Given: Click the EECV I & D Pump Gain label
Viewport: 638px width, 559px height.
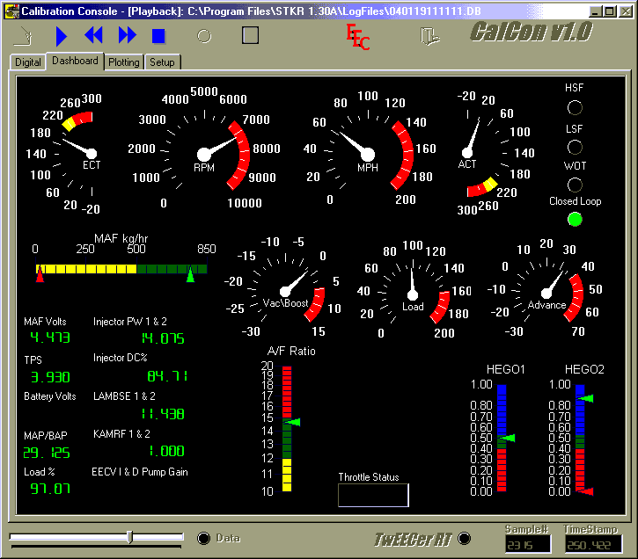Looking at the screenshot, I should [140, 472].
